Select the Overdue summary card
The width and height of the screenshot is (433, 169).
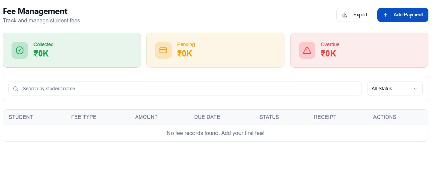click(x=359, y=50)
